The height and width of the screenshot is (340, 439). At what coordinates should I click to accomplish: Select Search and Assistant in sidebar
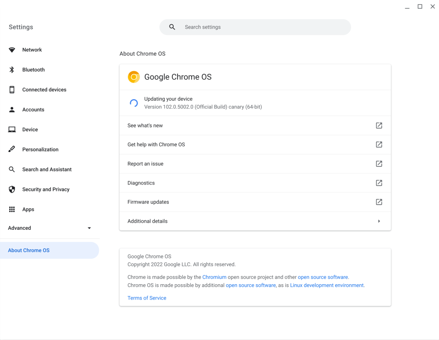(x=47, y=170)
